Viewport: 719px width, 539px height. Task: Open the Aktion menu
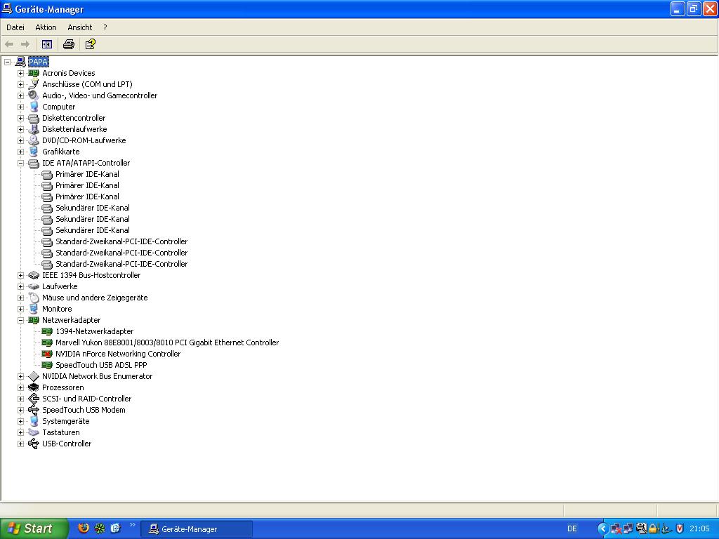click(46, 27)
